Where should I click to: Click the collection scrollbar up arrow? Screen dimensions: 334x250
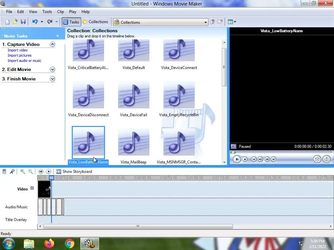224,42
